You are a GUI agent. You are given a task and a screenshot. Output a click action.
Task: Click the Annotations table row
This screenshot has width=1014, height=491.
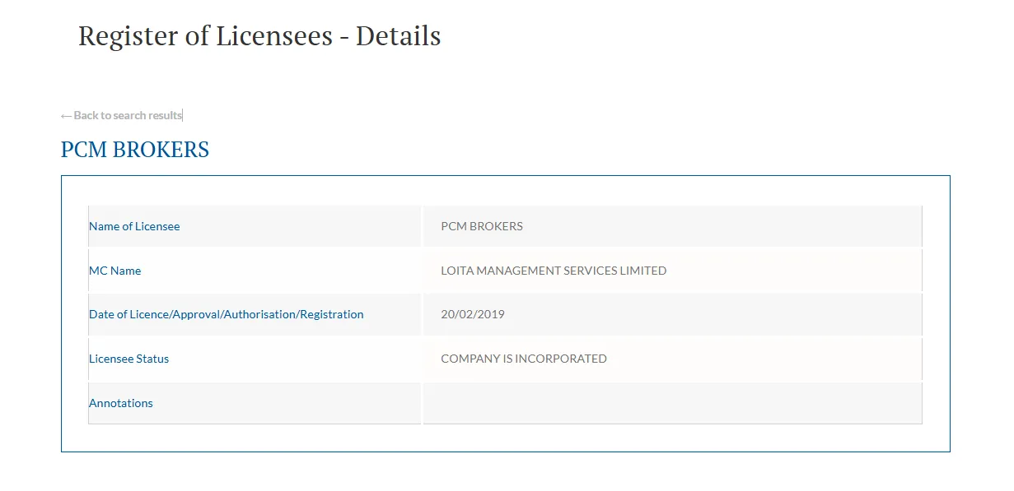pos(507,403)
